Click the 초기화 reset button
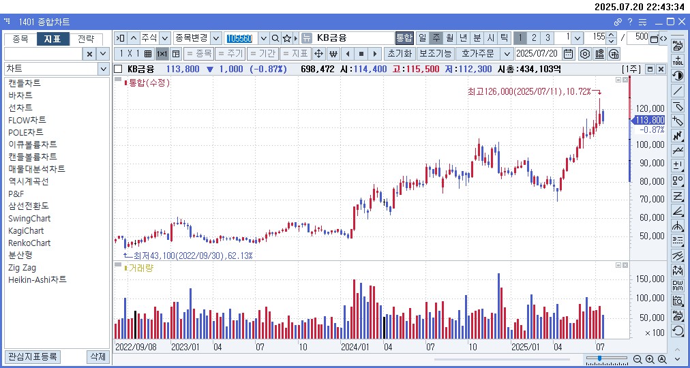This screenshot has height=368, width=690. tap(400, 54)
